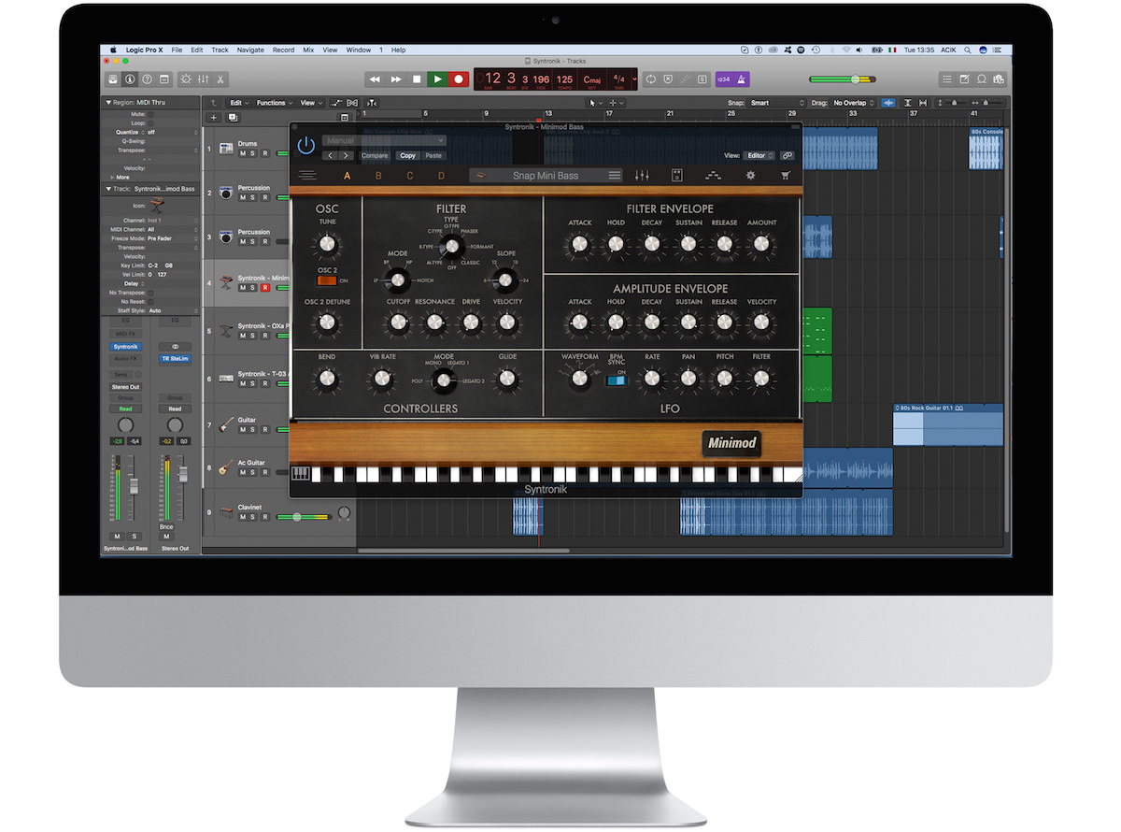1121x832 pixels.
Task: Toggle the Mute checkbox in Region inspector
Action: (x=150, y=113)
